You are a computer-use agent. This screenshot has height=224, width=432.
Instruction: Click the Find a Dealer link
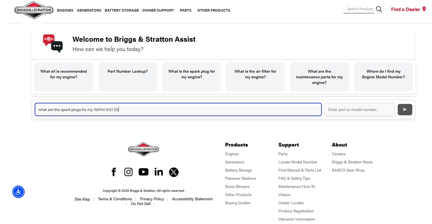pos(406,10)
